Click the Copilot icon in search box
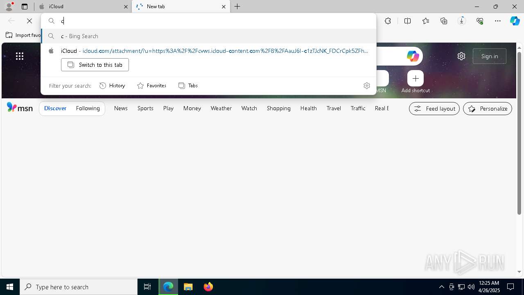524x295 pixels. coord(413,56)
